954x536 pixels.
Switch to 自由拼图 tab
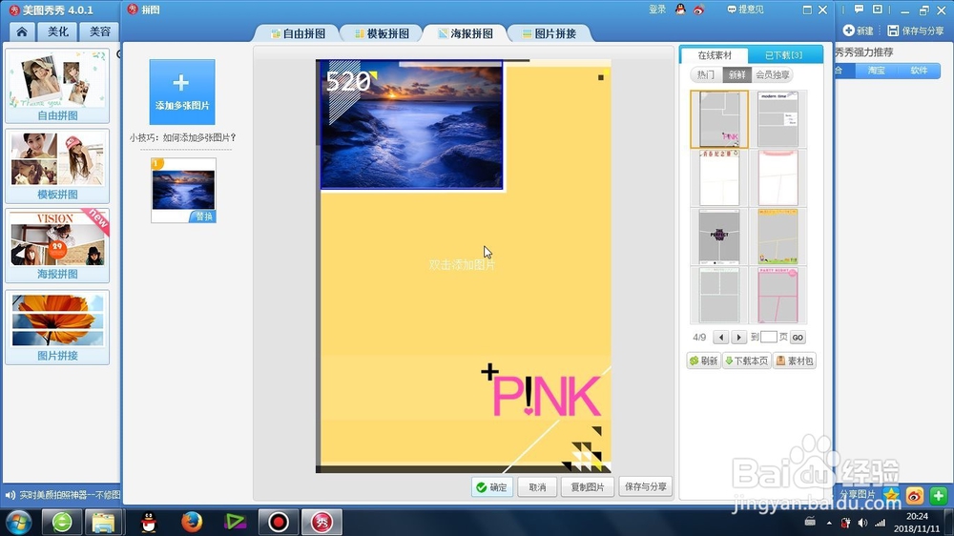298,33
